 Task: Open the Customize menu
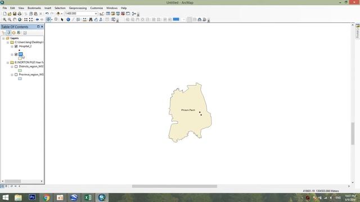pos(96,8)
